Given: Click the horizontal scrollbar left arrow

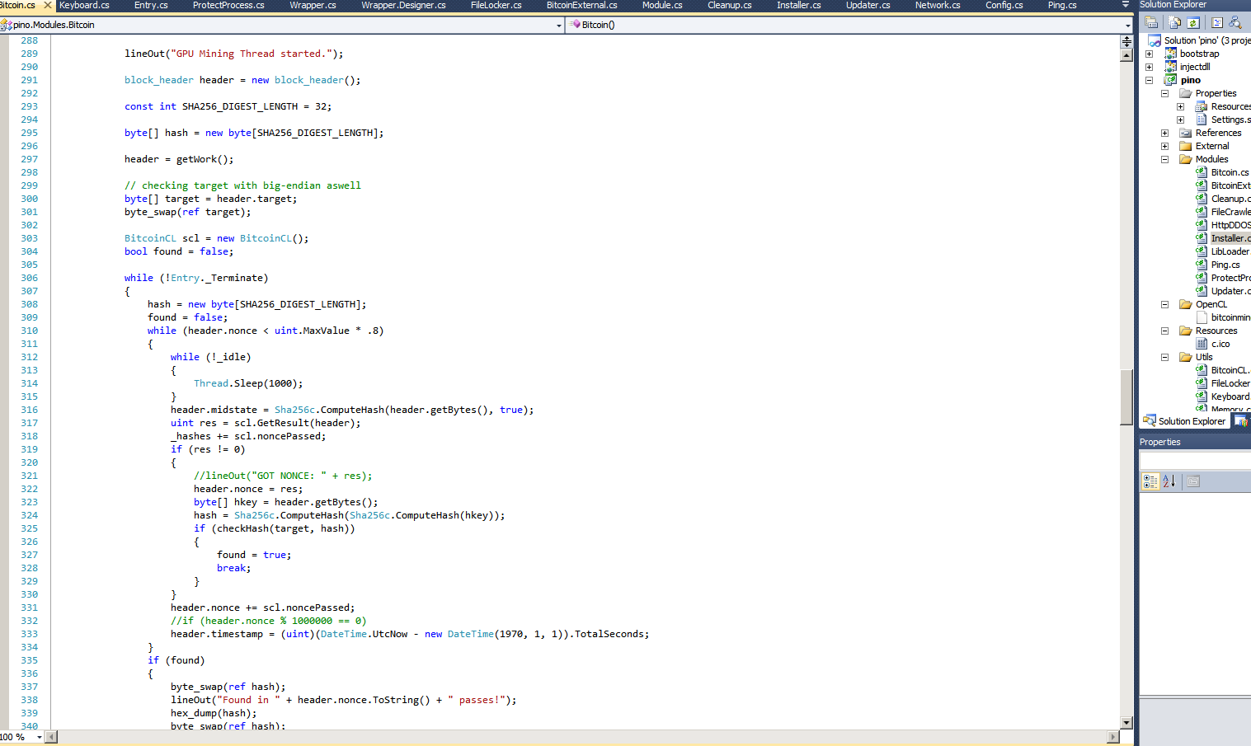Looking at the screenshot, I should 51,737.
